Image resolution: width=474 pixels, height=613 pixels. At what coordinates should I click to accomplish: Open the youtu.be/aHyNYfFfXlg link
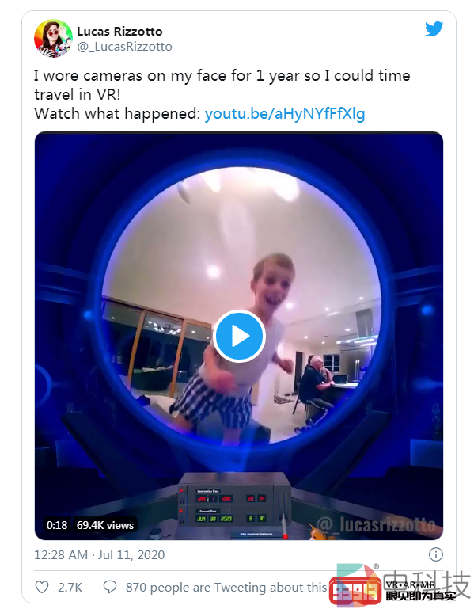pos(285,114)
